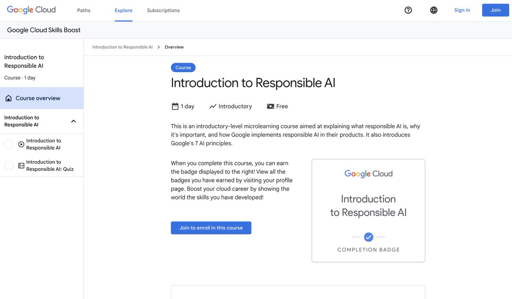
Task: Switch to the Explore tab
Action: point(123,10)
